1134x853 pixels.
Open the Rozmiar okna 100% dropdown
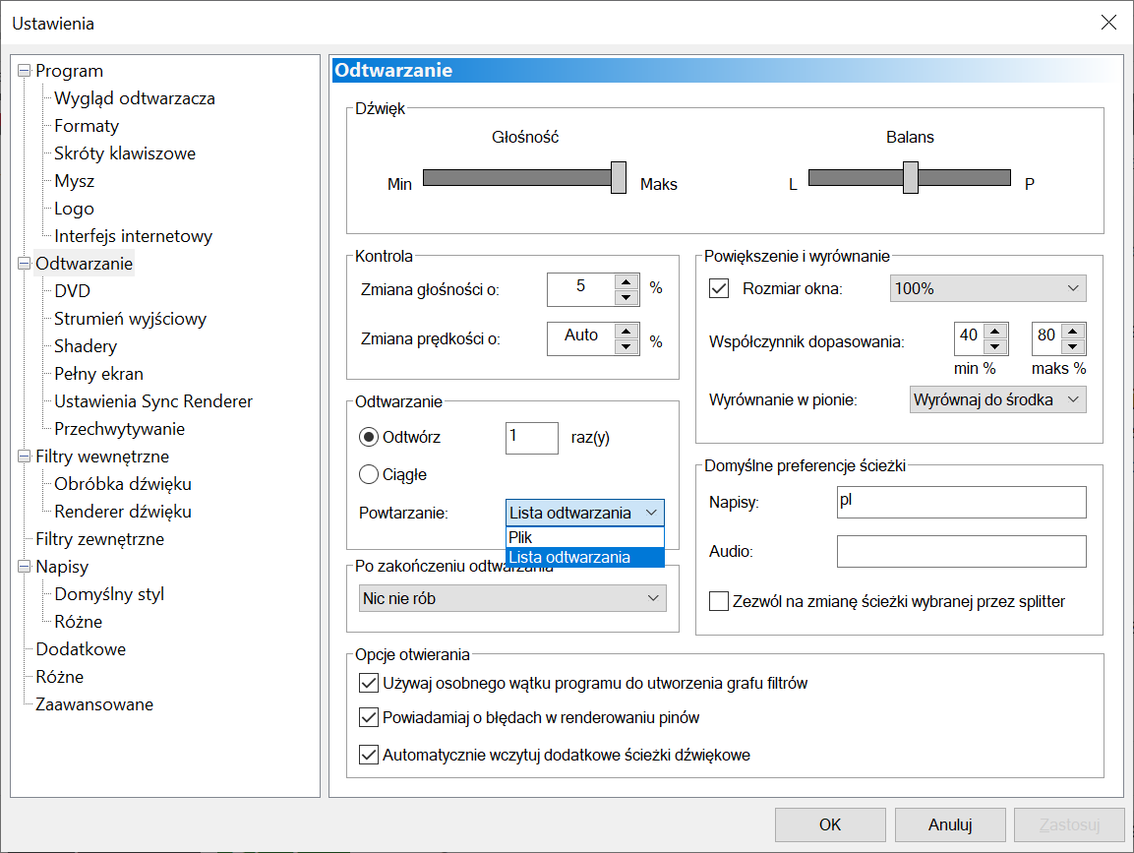987,288
